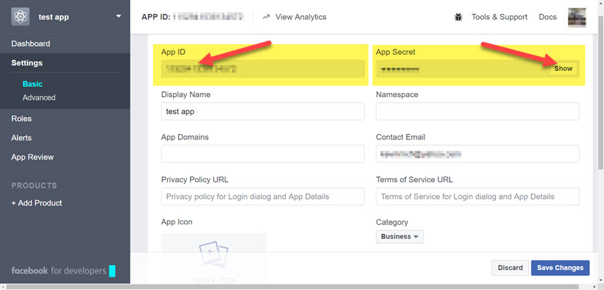Expand the test app switcher dropdown arrow
This screenshot has width=604, height=290.
pos(119,16)
